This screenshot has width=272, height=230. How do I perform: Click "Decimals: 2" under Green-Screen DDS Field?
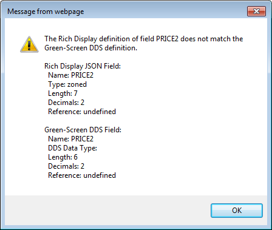(66, 166)
